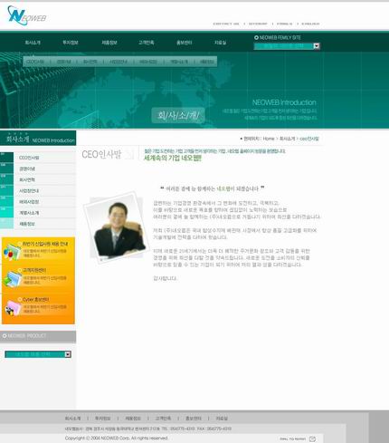Click the circle icon beside NEOWEB PRODUCT
The height and width of the screenshot is (443, 389).
[5, 336]
